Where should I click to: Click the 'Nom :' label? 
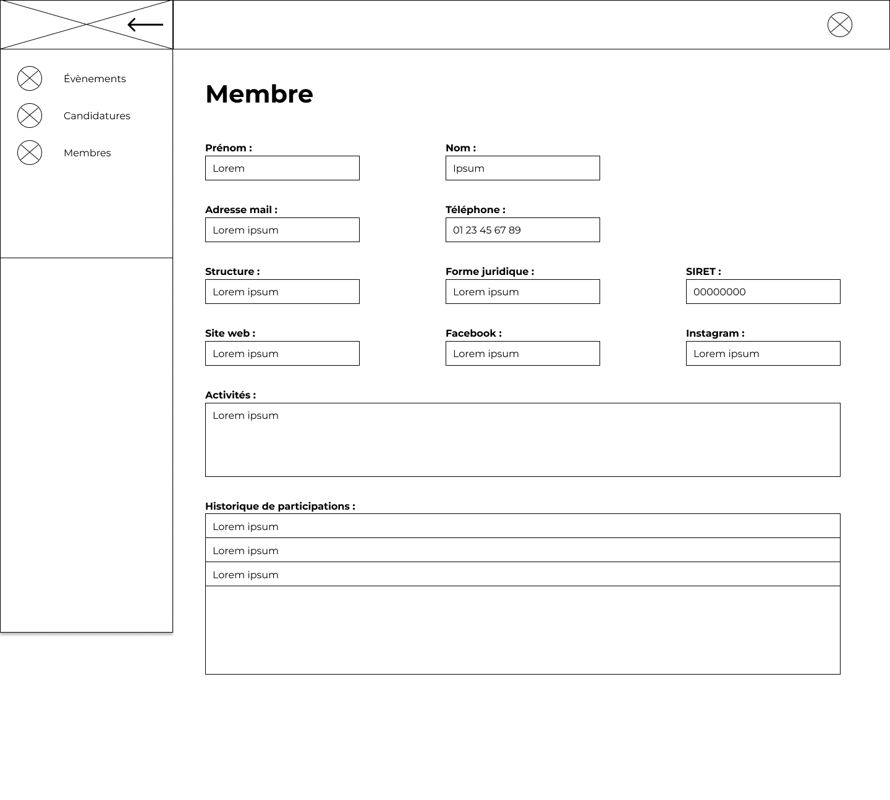click(x=460, y=148)
